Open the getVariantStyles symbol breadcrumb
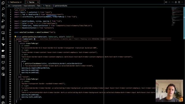 (60, 6)
